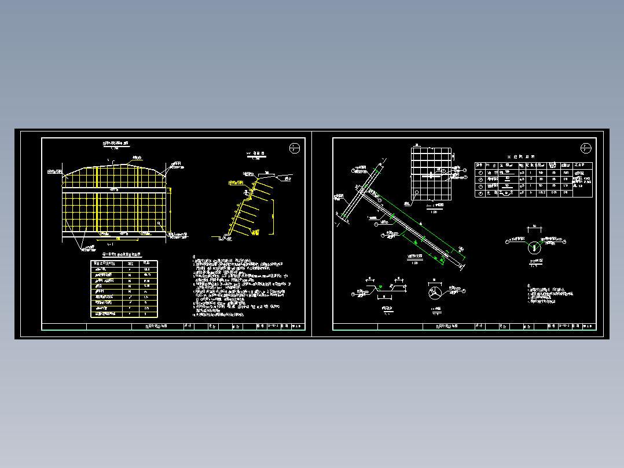Select the yellow-lined quantity table

pos(124,289)
